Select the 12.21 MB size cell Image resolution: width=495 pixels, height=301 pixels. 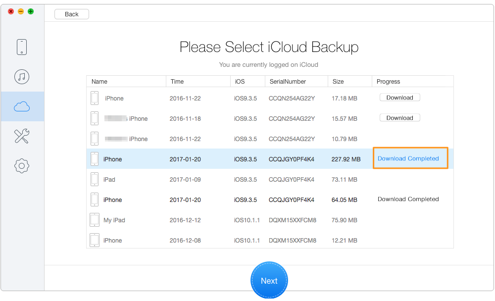pyautogui.click(x=345, y=241)
